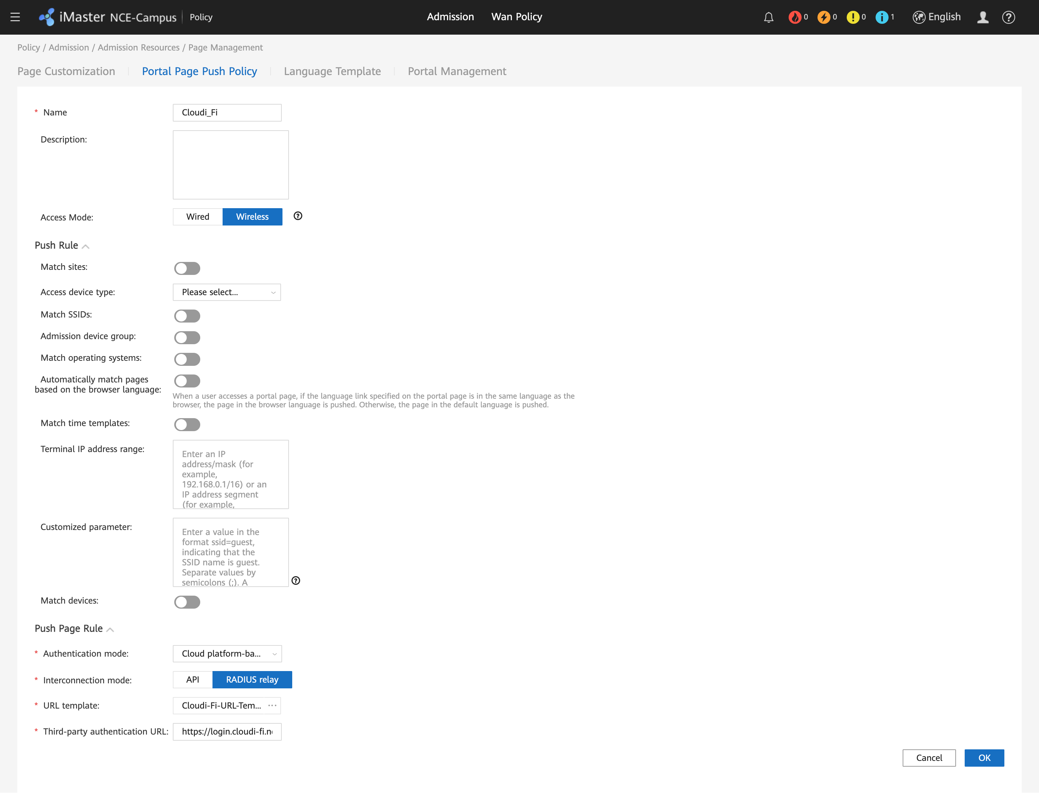The height and width of the screenshot is (793, 1039).
Task: Open the Wan Policy menu
Action: pyautogui.click(x=516, y=17)
